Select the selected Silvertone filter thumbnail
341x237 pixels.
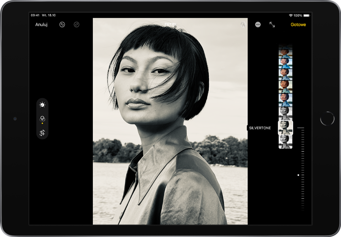285,128
